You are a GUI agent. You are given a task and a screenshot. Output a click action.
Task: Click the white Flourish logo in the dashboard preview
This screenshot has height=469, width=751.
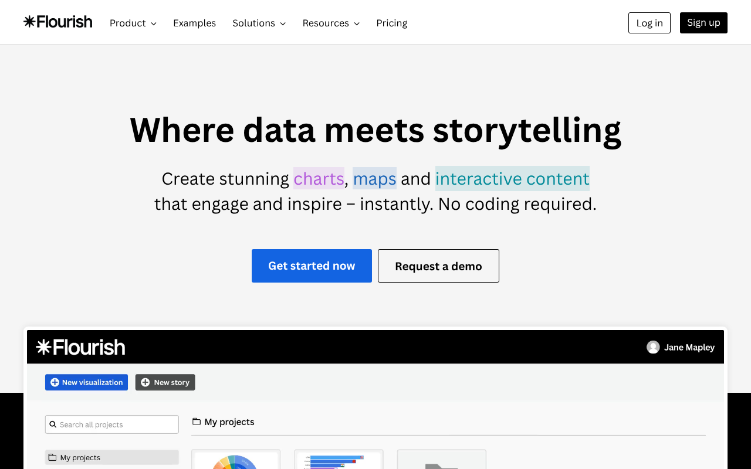click(80, 347)
